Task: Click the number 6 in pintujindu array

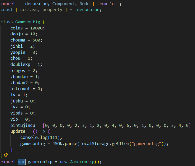Action: coord(128,126)
